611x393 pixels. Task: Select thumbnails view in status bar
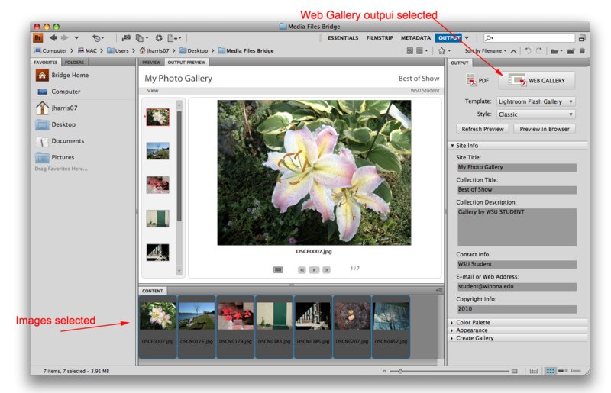pyautogui.click(x=551, y=371)
